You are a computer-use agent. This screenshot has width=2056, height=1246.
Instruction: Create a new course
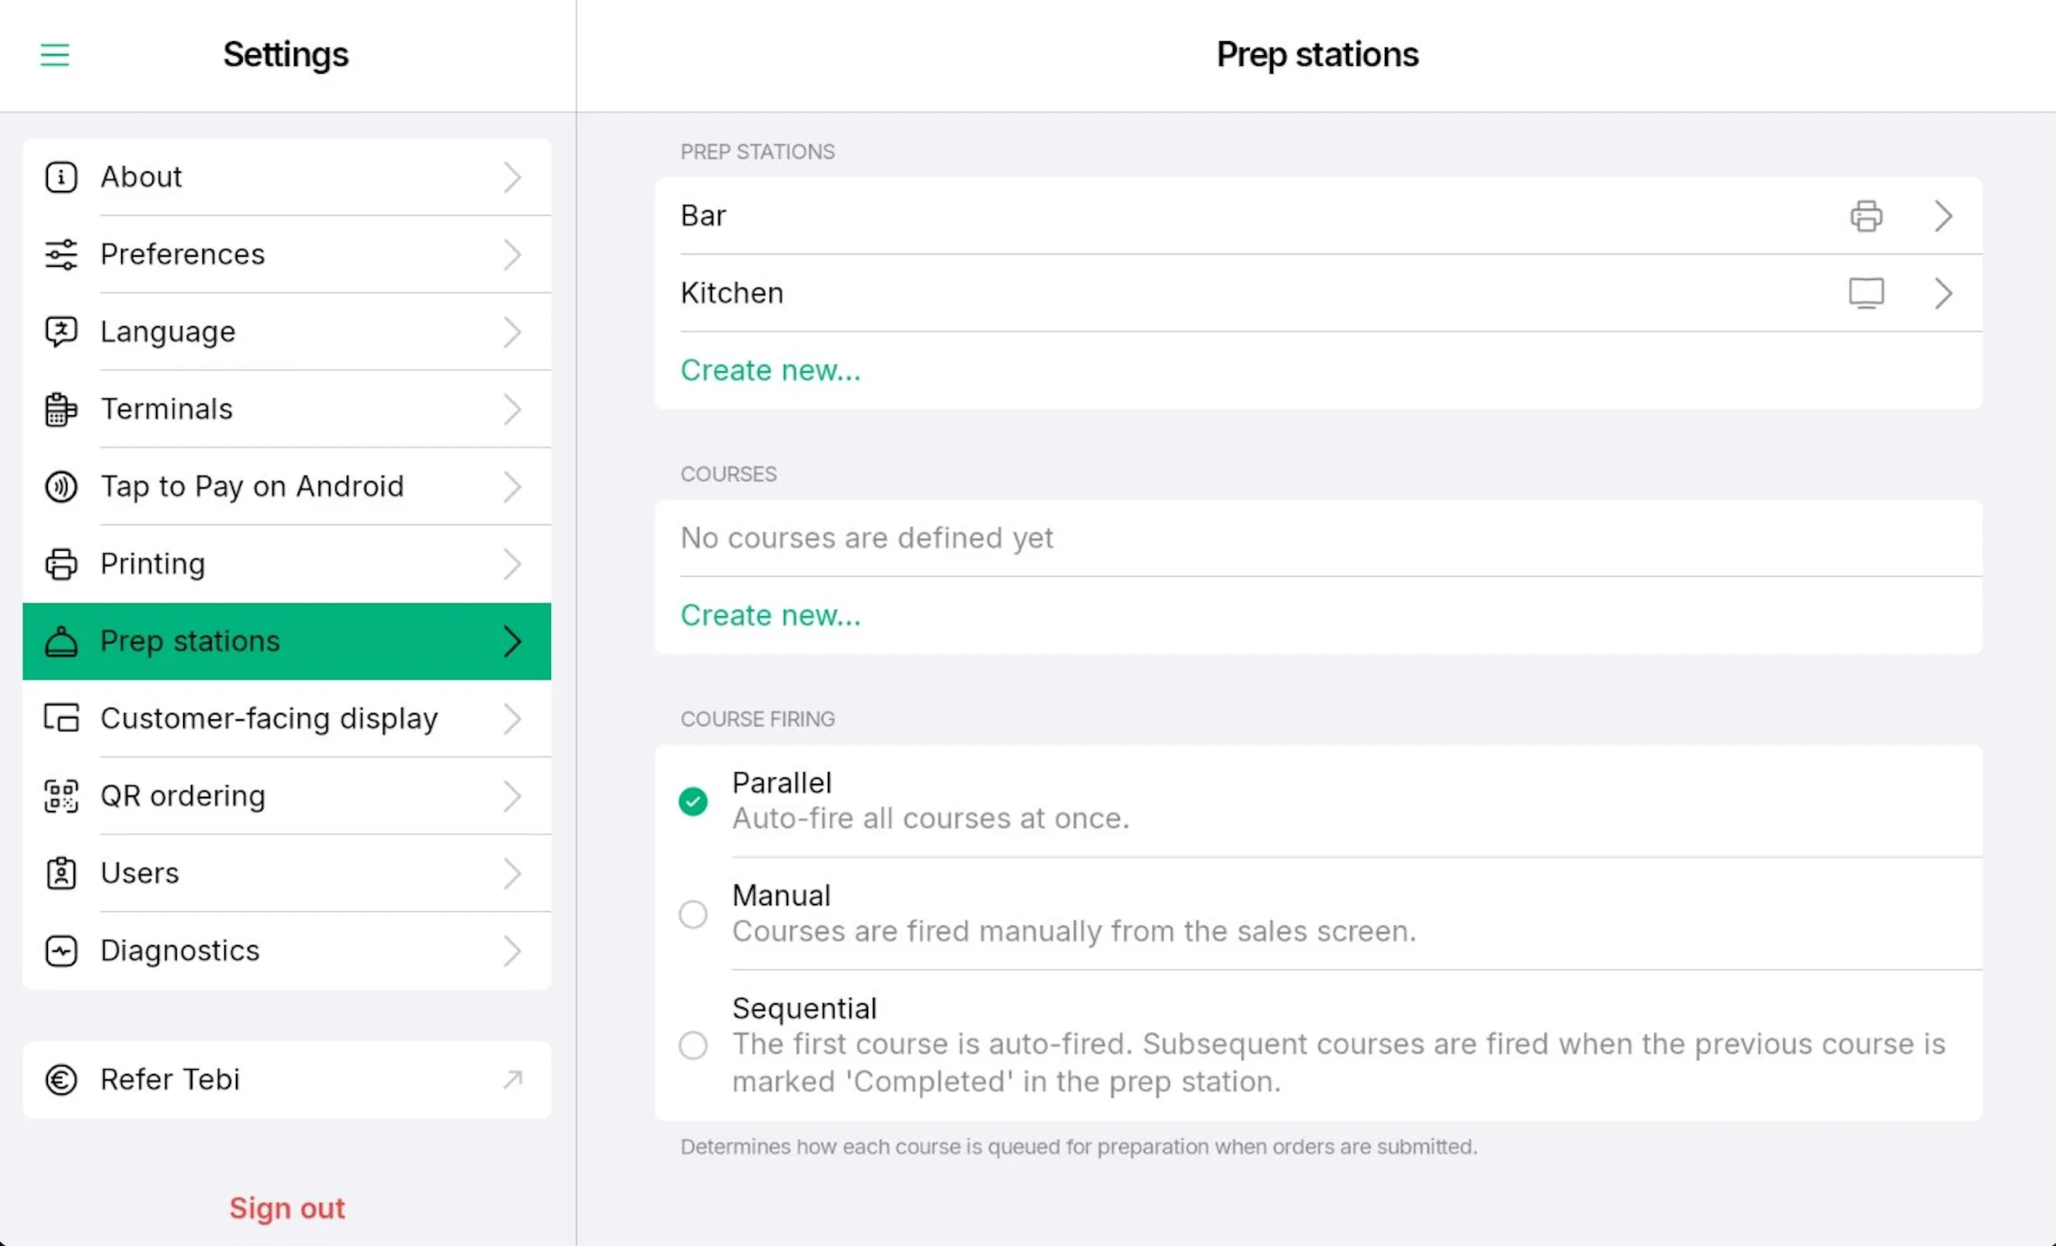click(x=770, y=615)
